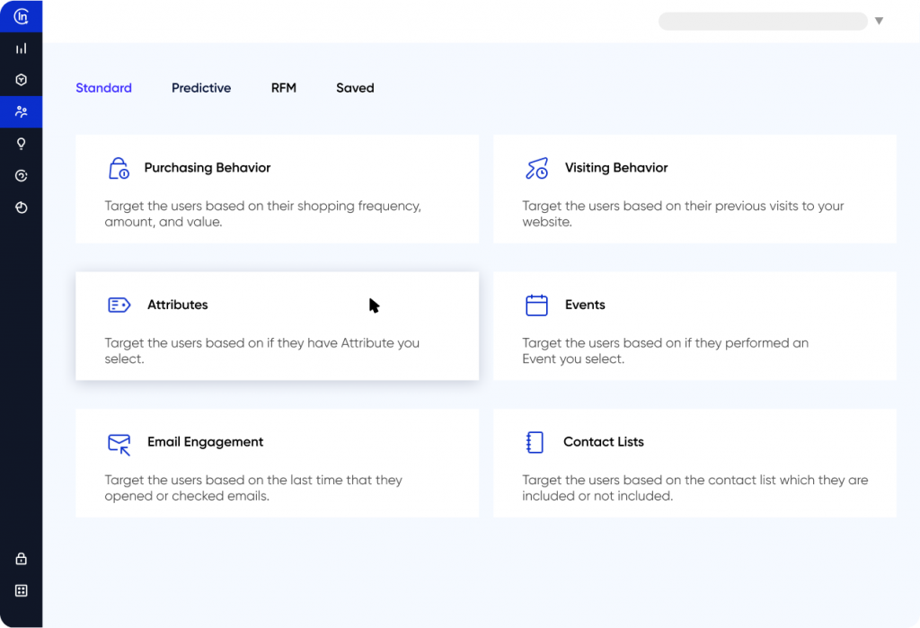This screenshot has width=920, height=628.
Task: Open the highlighted audience segments icon
Action: click(x=21, y=111)
